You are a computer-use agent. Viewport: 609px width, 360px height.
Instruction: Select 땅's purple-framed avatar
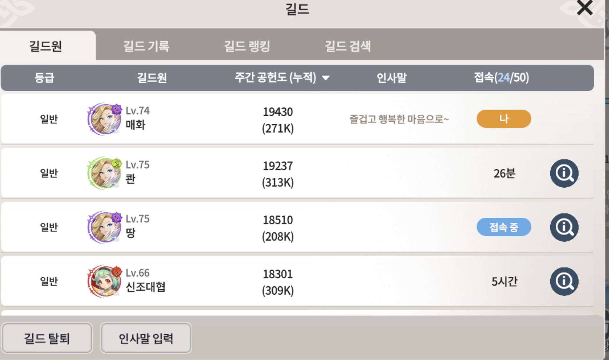pos(105,227)
